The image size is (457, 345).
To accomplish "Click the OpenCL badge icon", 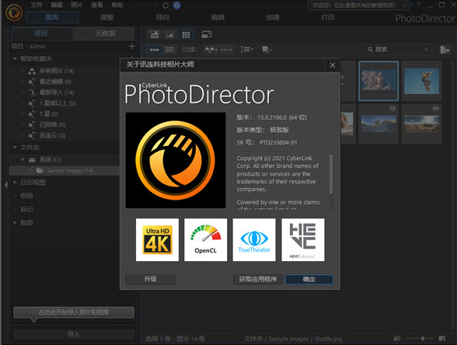I will click(x=205, y=239).
